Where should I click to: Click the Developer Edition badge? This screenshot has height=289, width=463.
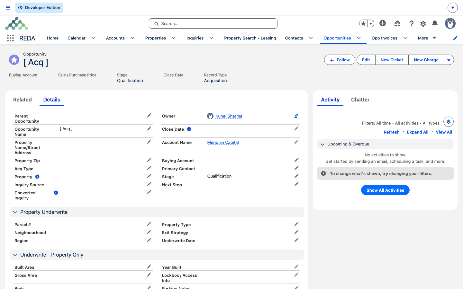pyautogui.click(x=39, y=8)
